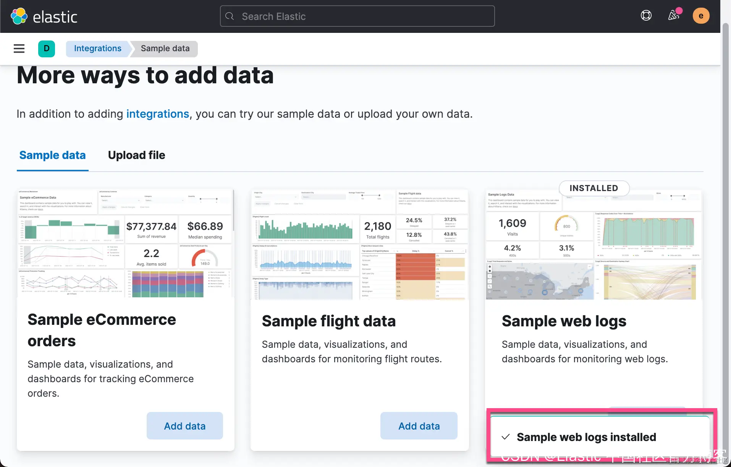Open the web logs dashboard thumbnail
The height and width of the screenshot is (467, 731).
(x=594, y=245)
